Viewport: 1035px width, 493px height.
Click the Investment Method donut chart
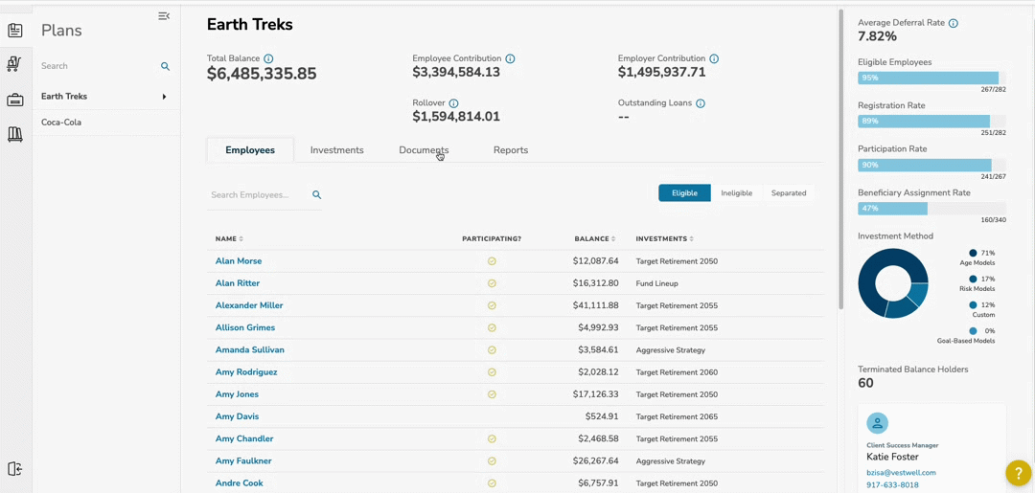893,284
